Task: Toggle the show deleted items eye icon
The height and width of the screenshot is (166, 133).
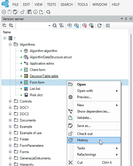Action: [x=85, y=26]
